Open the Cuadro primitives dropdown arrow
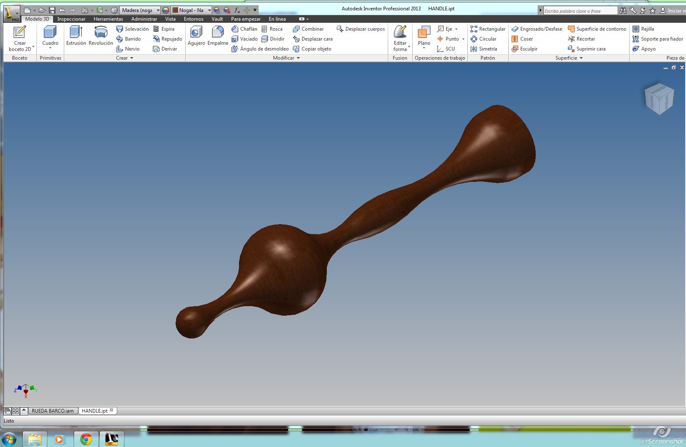Image resolution: width=686 pixels, height=447 pixels. coord(50,48)
